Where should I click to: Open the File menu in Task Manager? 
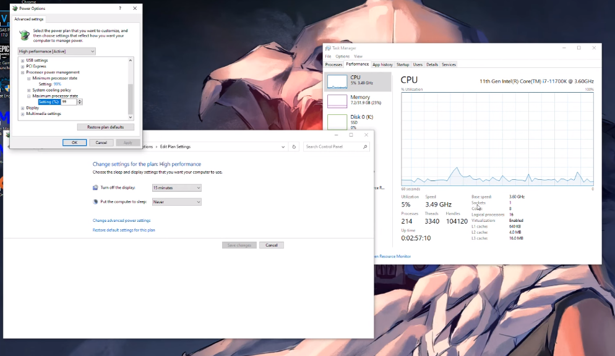click(328, 56)
